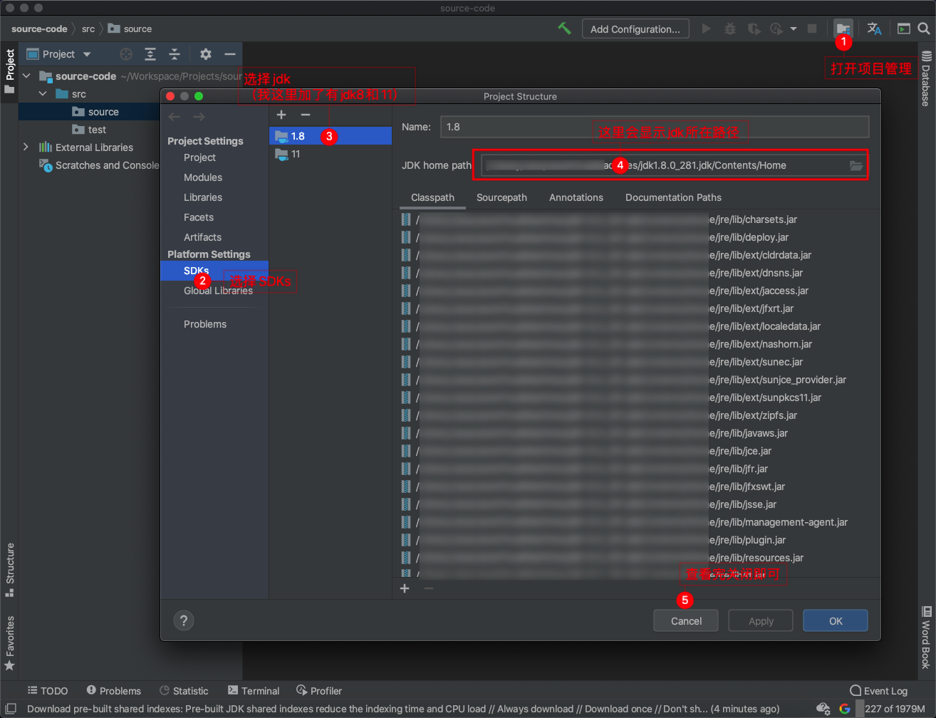Click Collapse All icon in Project panel
This screenshot has height=718, width=936.
tap(175, 54)
